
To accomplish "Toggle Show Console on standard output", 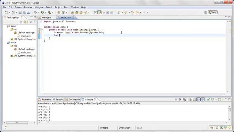I will [x=199, y=99].
